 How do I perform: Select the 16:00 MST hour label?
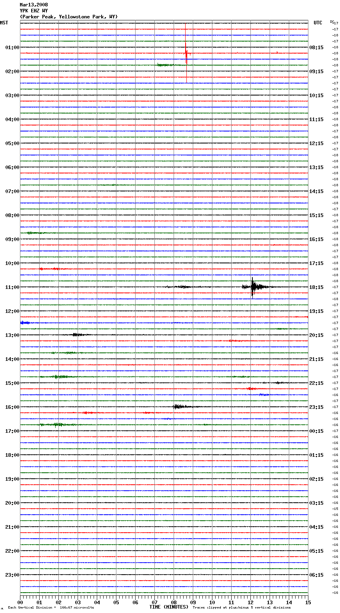click(12, 407)
